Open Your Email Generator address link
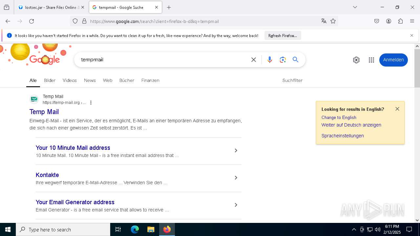The image size is (420, 236). tap(75, 202)
